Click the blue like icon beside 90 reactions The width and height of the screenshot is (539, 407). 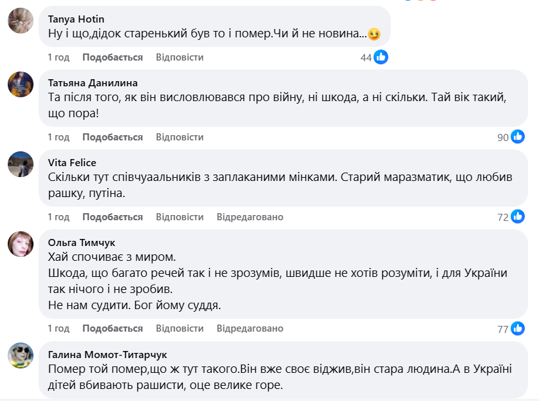pyautogui.click(x=518, y=137)
